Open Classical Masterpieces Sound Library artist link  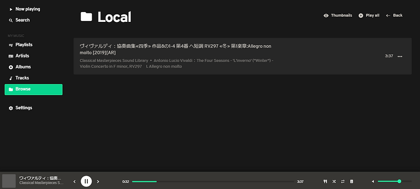(114, 61)
